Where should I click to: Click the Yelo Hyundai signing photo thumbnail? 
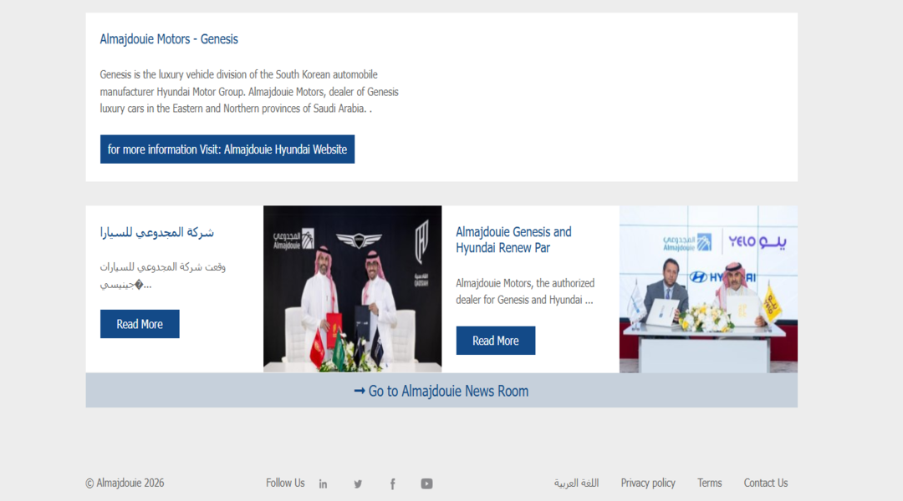pos(708,289)
